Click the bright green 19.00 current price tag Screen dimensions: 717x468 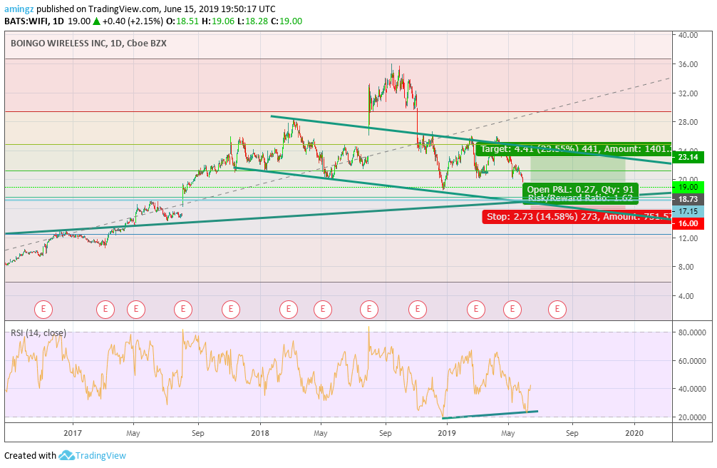(x=688, y=187)
